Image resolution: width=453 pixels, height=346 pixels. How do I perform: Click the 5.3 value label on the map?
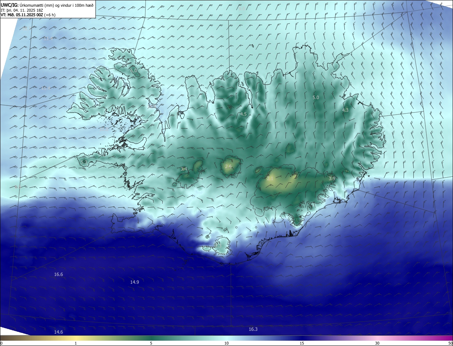click(x=84, y=162)
